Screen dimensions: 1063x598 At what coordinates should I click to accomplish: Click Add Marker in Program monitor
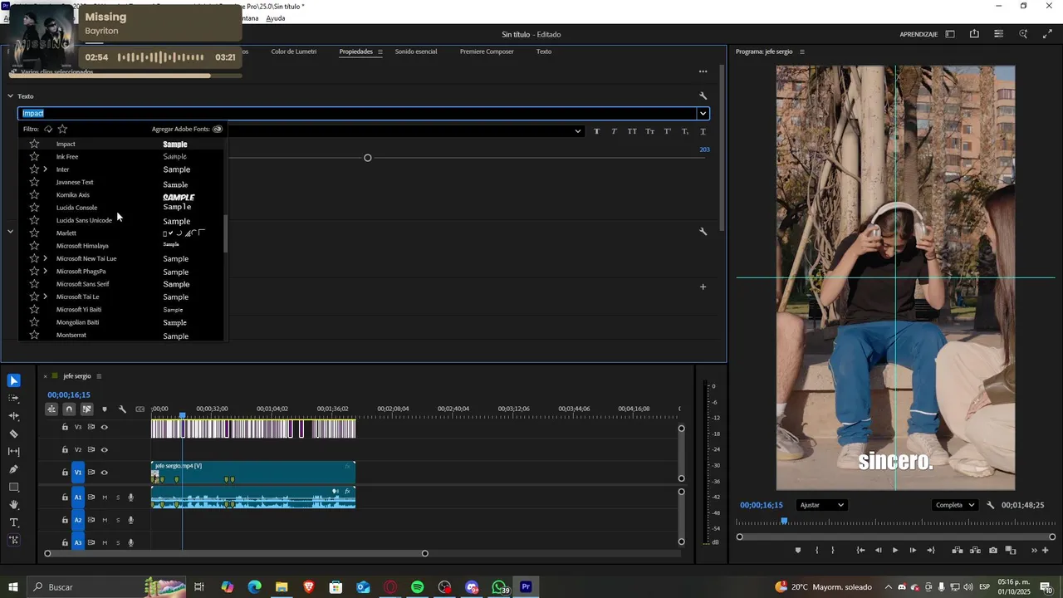pyautogui.click(x=798, y=550)
